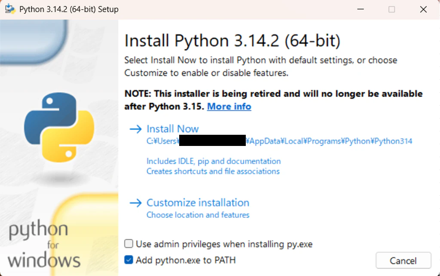Image resolution: width=440 pixels, height=276 pixels.
Task: Enable admin privileges for py.exe checkbox
Action: click(128, 244)
